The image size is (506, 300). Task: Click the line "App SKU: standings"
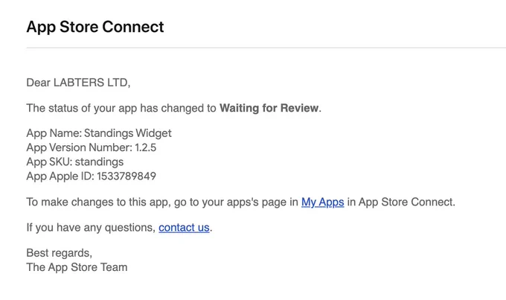[75, 162]
